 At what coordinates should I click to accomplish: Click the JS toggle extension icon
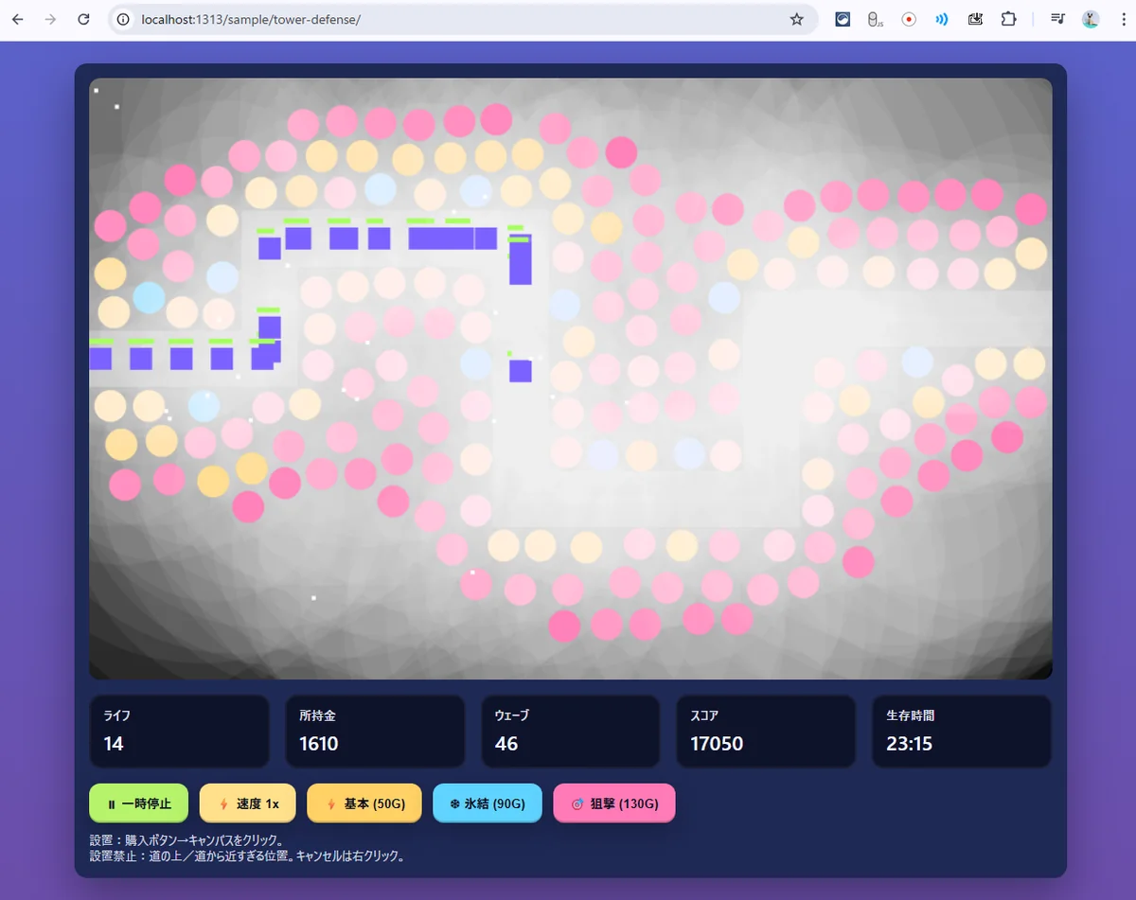click(875, 19)
